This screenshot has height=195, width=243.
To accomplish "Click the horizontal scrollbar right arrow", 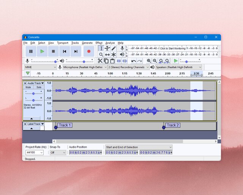I will click(x=216, y=142).
